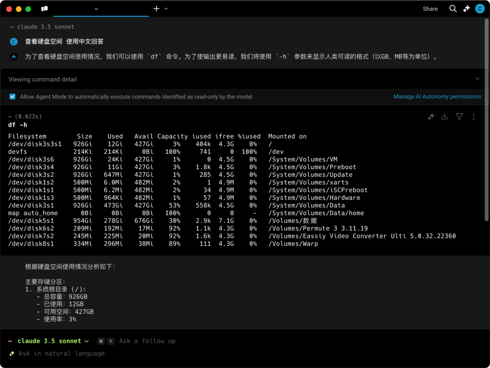This screenshot has width=490, height=368.
Task: Click the user avatar beside the Chinese query
Action: [14, 41]
